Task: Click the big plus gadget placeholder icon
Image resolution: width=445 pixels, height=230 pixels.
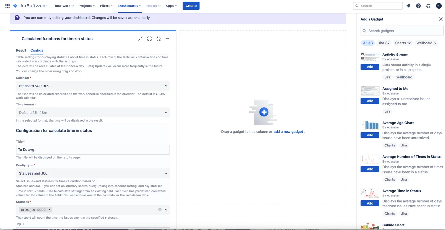Action: [264, 112]
